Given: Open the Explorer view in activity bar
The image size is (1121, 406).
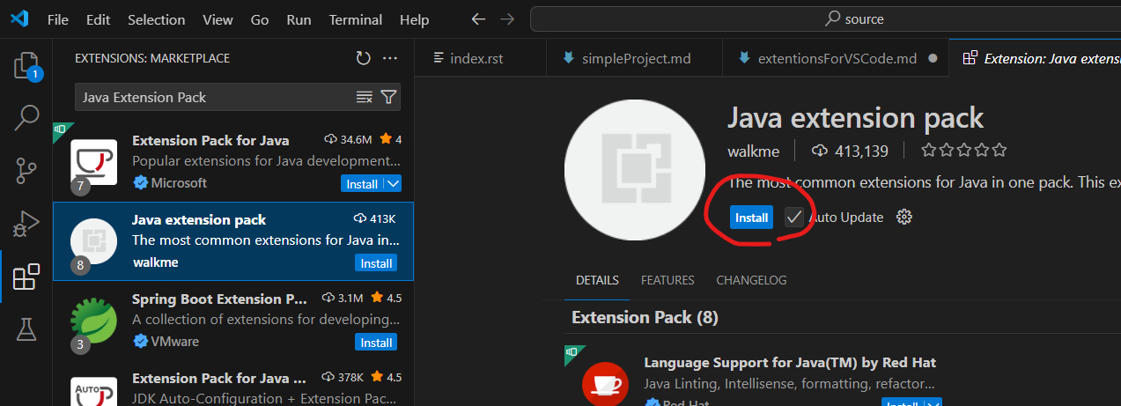Looking at the screenshot, I should click(x=26, y=65).
